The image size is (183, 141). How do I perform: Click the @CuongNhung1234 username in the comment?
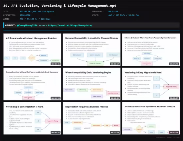(27, 25)
